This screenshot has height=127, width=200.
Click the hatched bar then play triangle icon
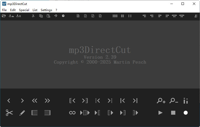point(110,113)
